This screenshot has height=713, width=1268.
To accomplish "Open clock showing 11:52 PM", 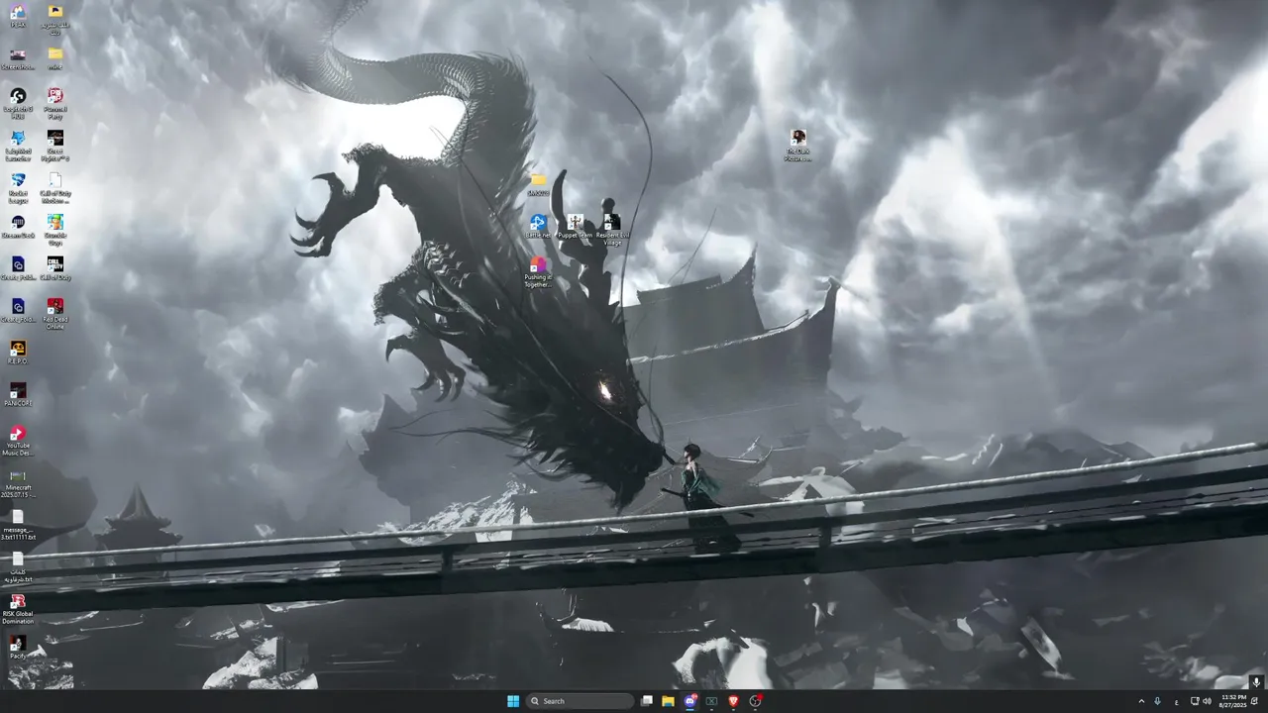I will tap(1233, 701).
